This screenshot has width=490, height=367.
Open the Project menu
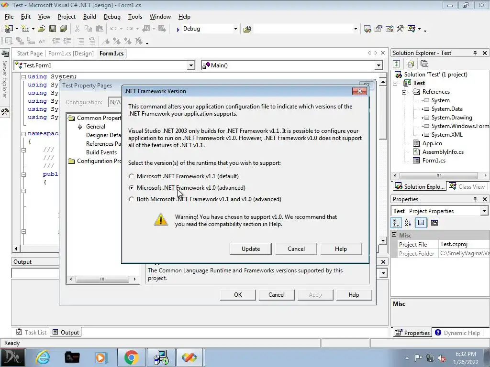[x=67, y=17]
